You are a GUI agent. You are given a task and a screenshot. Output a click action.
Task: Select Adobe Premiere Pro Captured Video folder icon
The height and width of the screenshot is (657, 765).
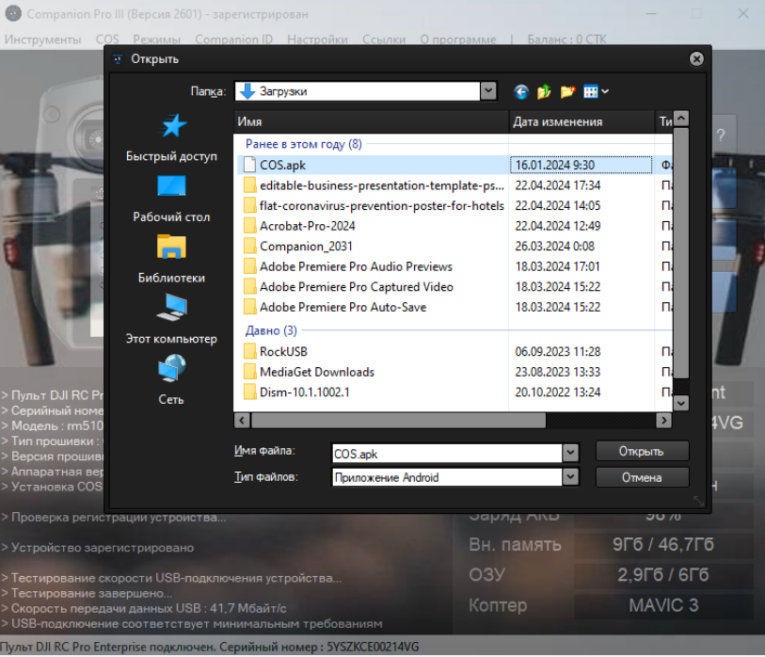click(x=249, y=287)
